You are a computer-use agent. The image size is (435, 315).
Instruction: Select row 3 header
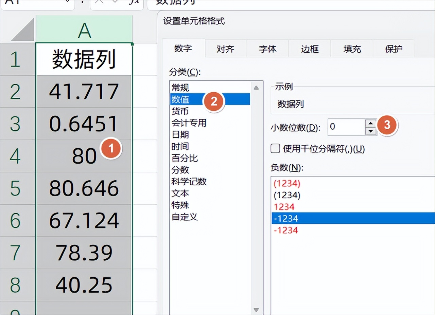(18, 124)
